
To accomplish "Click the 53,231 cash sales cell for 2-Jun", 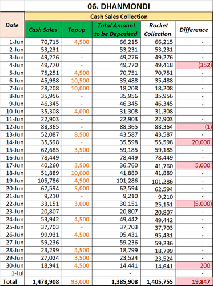I will point(43,50).
